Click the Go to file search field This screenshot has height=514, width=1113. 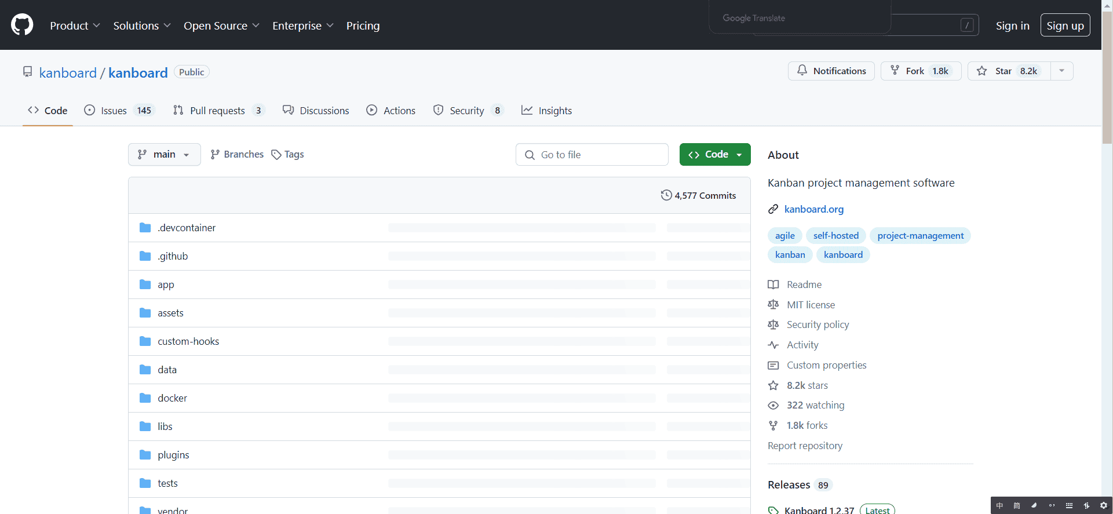(x=592, y=155)
